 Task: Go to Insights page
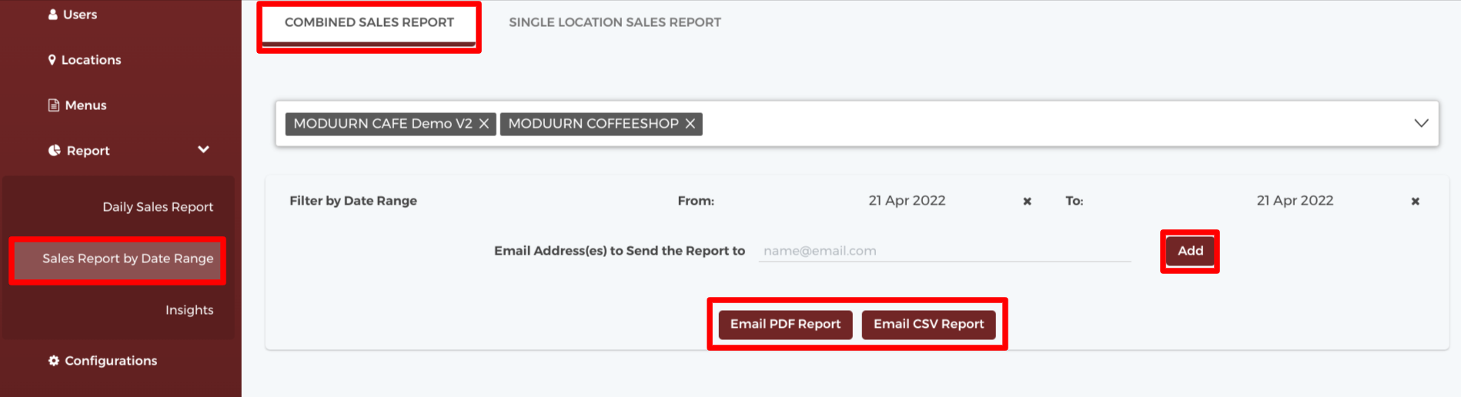tap(189, 310)
